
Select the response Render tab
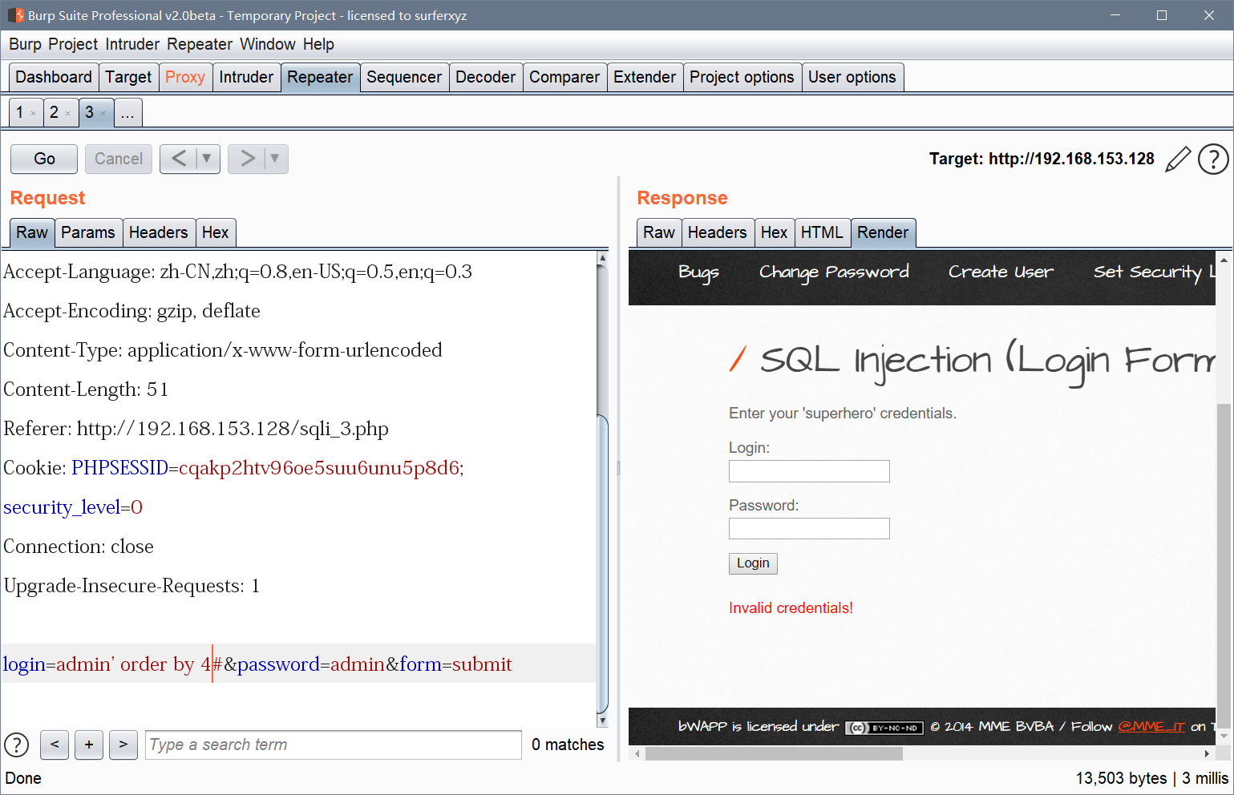pos(883,232)
